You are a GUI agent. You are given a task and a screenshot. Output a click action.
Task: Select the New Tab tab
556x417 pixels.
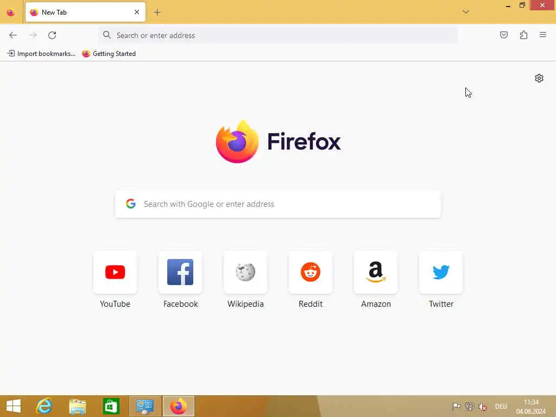pyautogui.click(x=85, y=12)
